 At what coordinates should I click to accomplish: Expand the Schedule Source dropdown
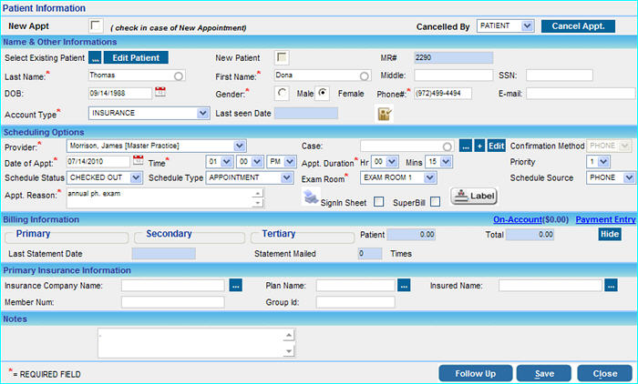point(611,177)
